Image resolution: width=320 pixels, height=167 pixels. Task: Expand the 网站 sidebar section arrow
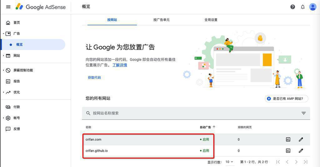(x=3, y=56)
